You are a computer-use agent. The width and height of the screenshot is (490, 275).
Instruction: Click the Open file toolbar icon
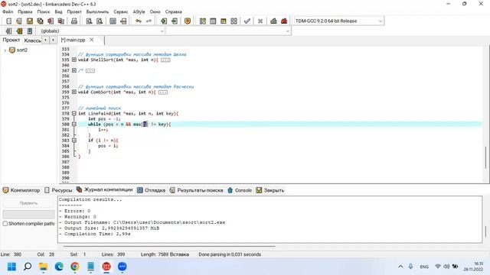(x=19, y=21)
